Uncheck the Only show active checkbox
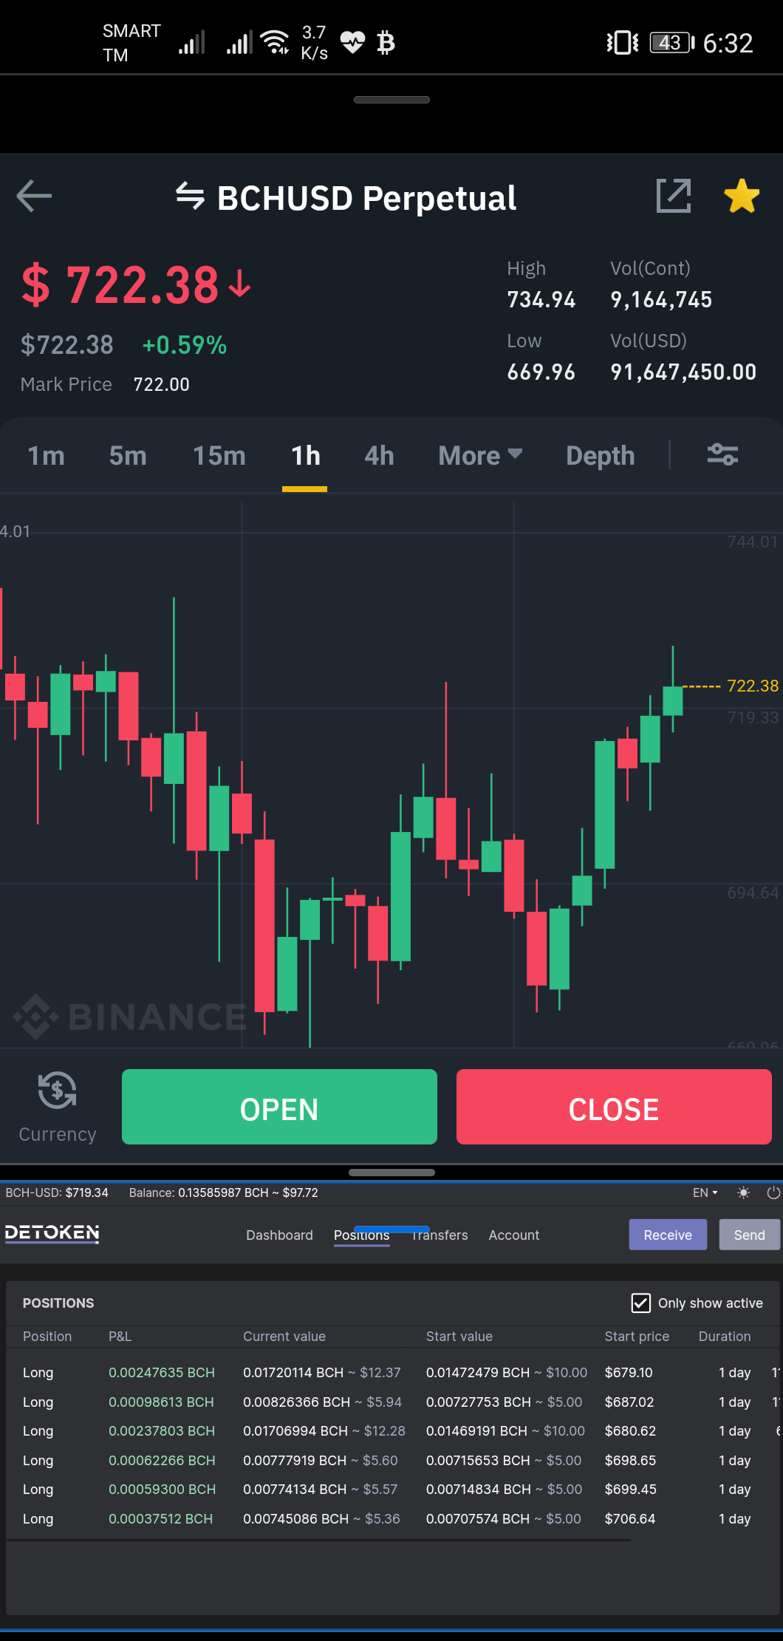This screenshot has width=783, height=1641. [x=640, y=1303]
